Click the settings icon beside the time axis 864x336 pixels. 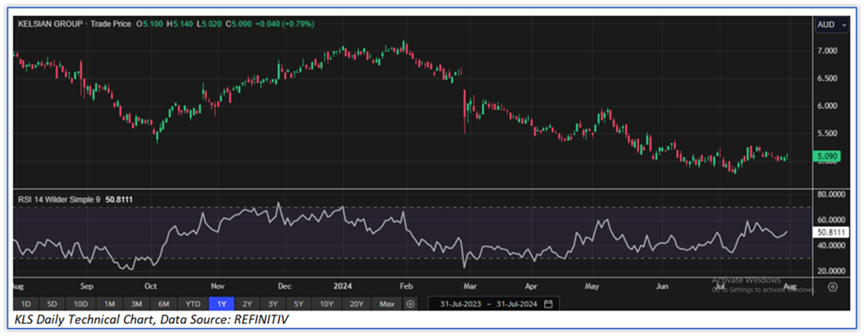(832, 287)
